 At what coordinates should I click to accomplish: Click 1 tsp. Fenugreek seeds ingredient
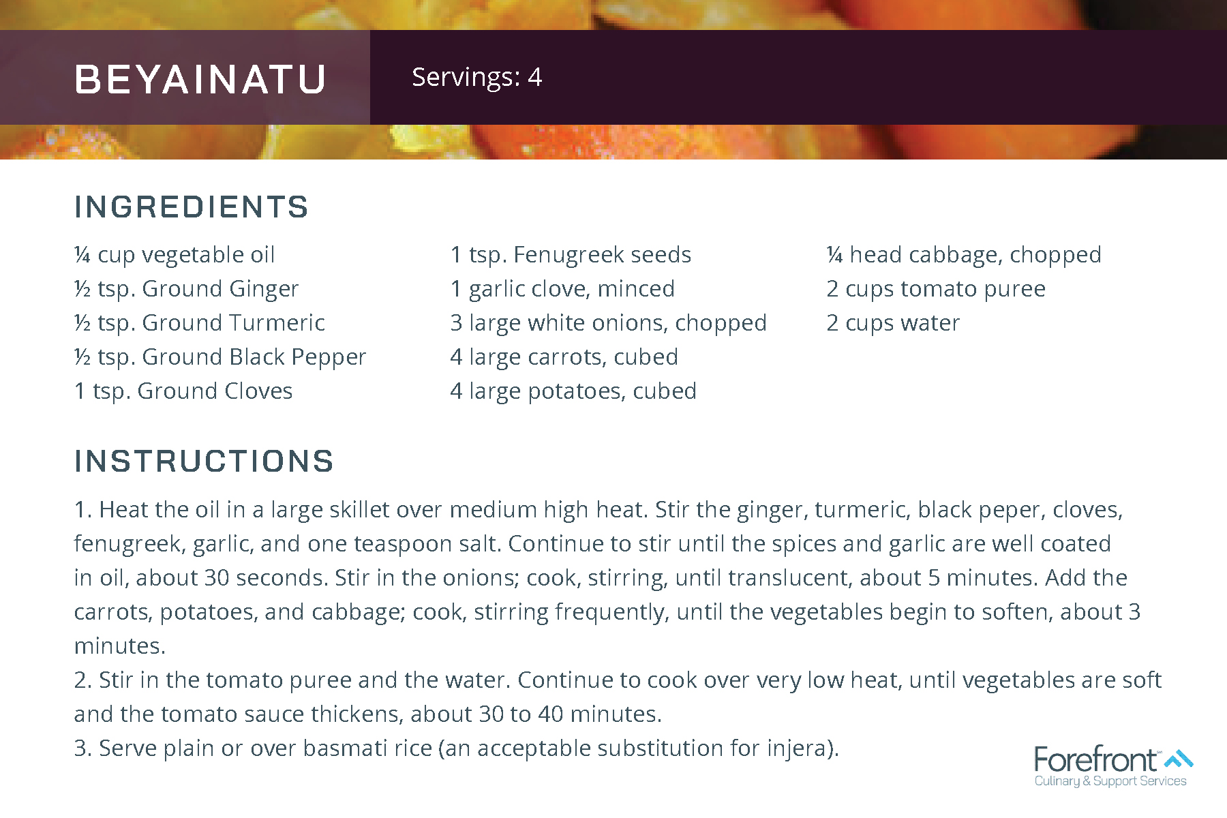click(571, 255)
